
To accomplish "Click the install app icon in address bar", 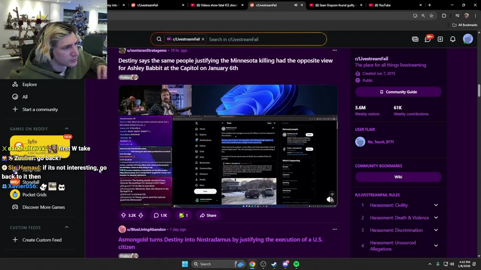I will point(415,16).
